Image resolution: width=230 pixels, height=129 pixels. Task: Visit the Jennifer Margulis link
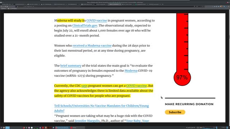click(x=87, y=121)
